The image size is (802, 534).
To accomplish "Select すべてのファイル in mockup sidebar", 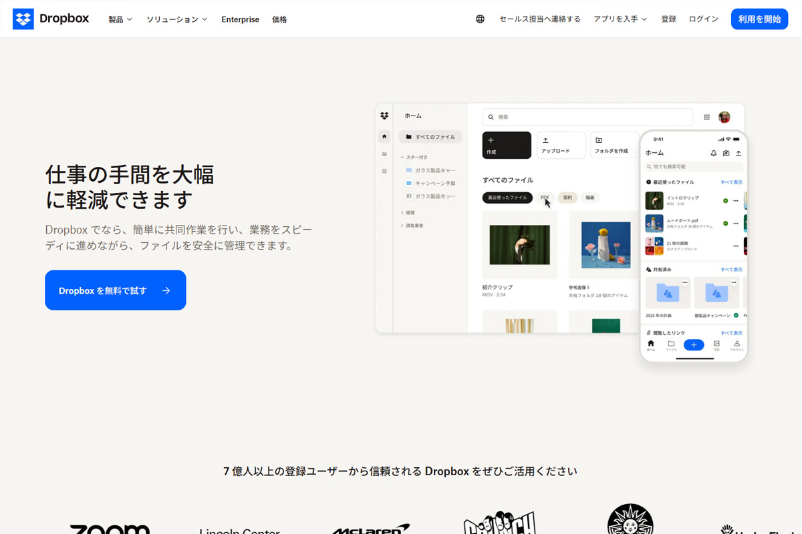I will [x=430, y=137].
